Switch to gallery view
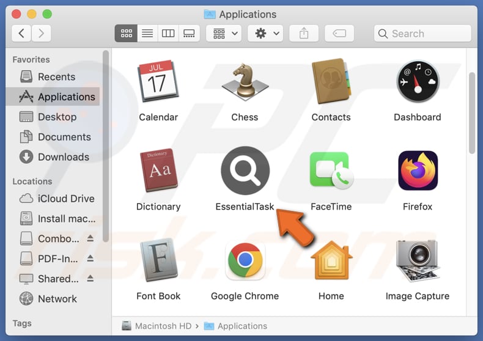The image size is (483, 341). pos(189,33)
